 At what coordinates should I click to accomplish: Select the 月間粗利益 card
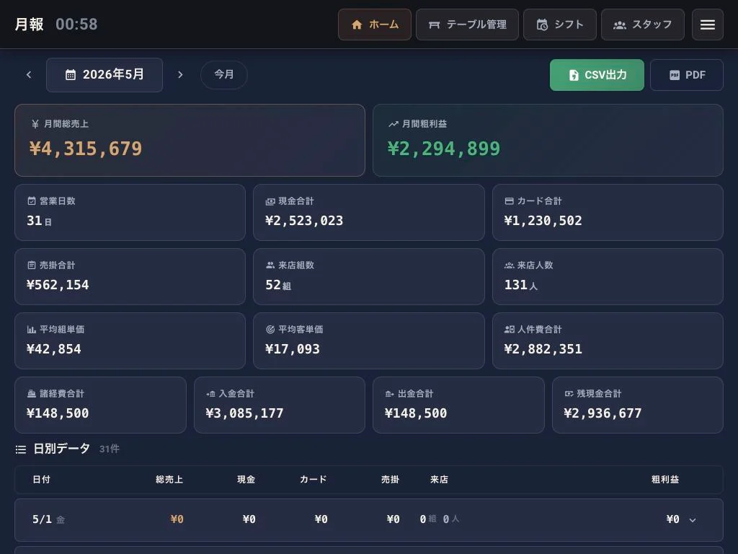click(548, 141)
